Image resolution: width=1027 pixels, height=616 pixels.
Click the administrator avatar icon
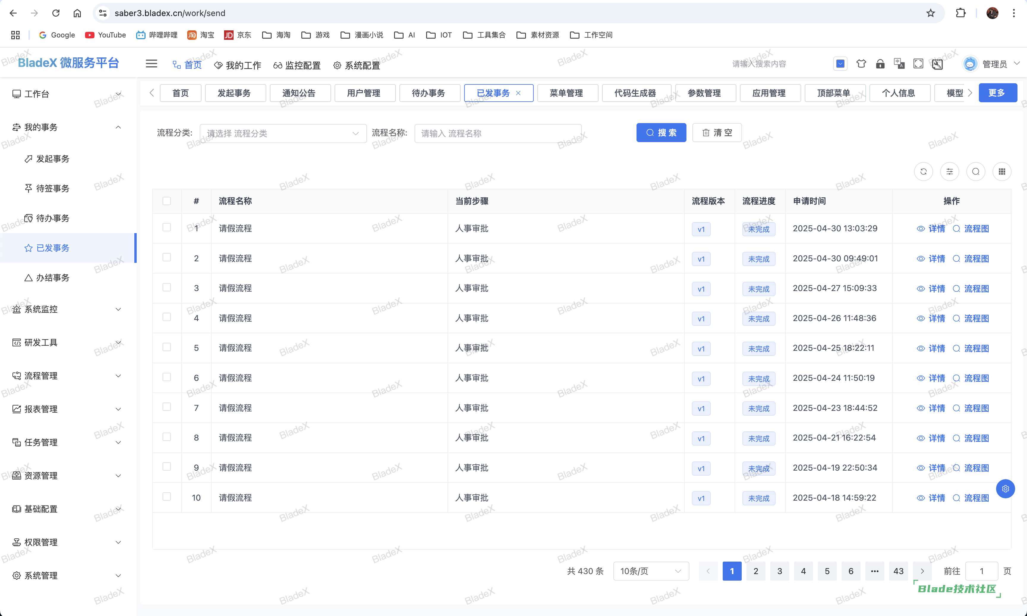[x=970, y=64]
